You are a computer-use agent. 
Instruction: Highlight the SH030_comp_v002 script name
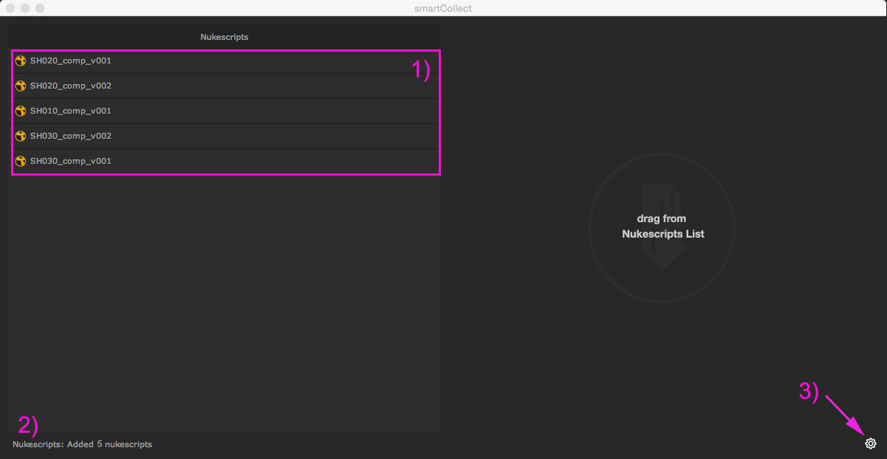71,136
